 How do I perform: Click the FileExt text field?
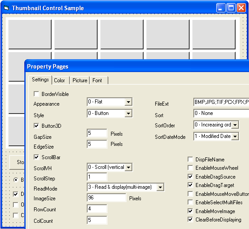(221, 102)
